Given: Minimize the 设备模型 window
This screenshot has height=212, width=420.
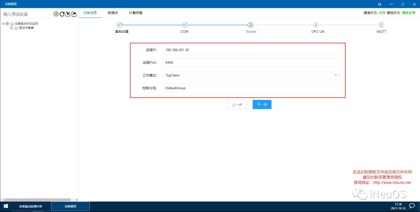Looking at the screenshot, I should pos(391,4).
